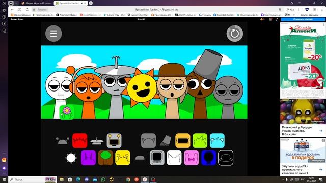Select the gray robot-face monitor icon
326x183 pixels.
click(x=114, y=141)
